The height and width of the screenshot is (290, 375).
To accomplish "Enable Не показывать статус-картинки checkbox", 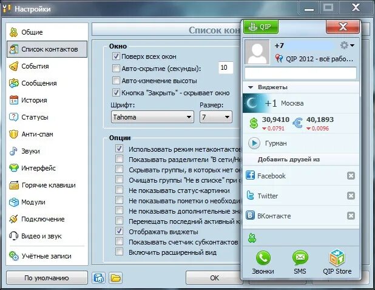I will coord(119,190).
